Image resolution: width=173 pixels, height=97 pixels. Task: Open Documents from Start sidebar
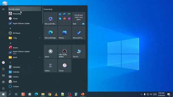(x=3, y=69)
